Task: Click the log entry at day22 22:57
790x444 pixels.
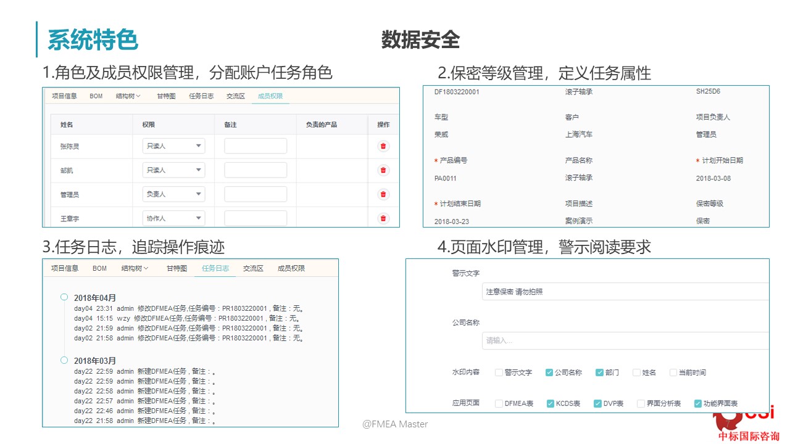Action: [145, 401]
